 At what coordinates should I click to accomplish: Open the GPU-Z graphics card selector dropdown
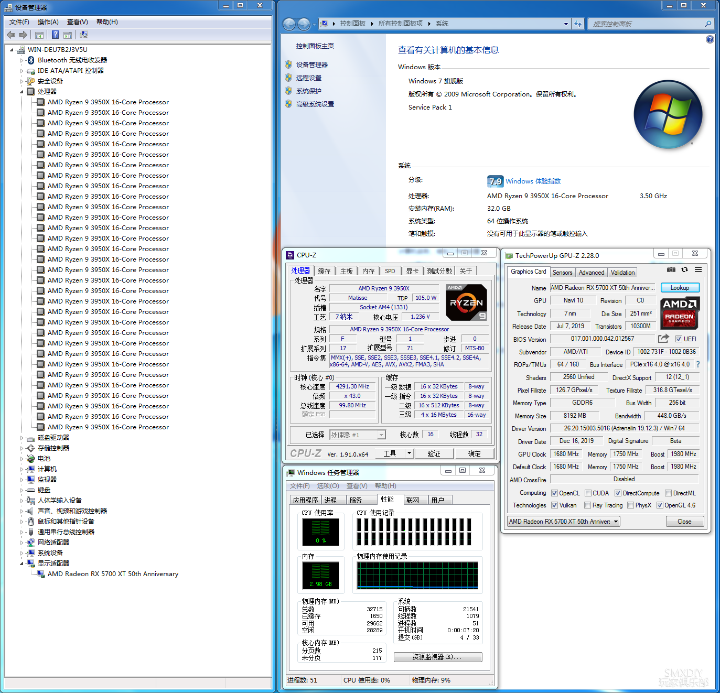[x=616, y=522]
